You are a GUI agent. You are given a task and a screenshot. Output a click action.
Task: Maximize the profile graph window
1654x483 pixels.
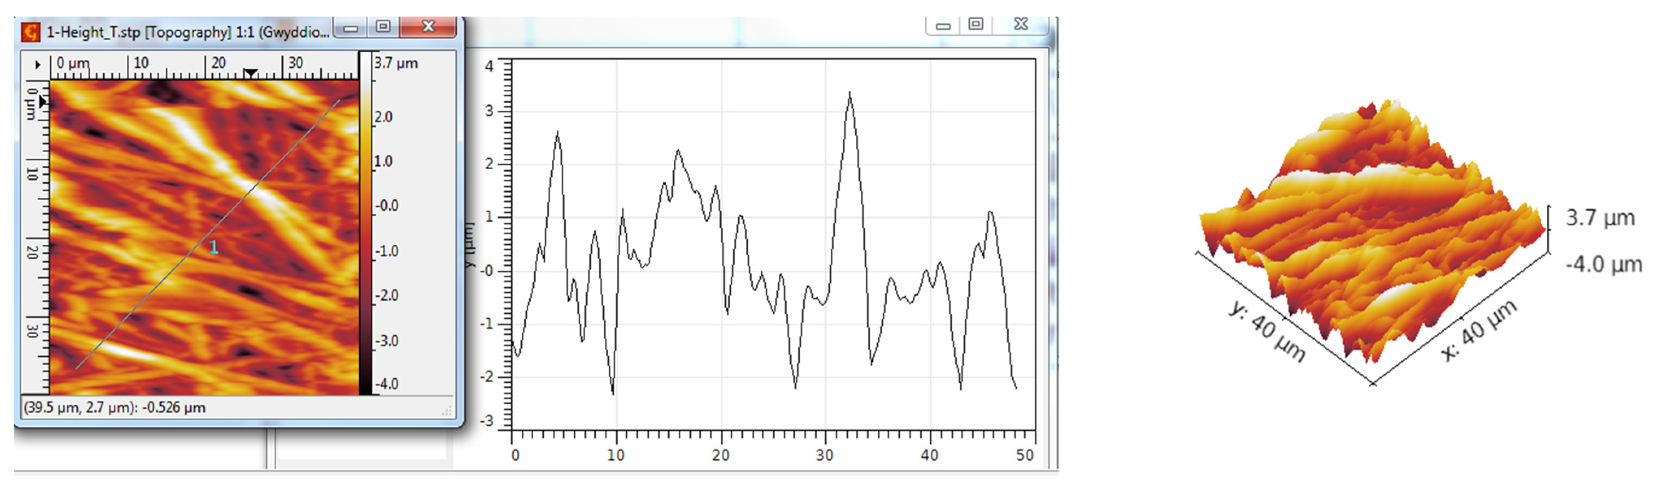[x=975, y=24]
